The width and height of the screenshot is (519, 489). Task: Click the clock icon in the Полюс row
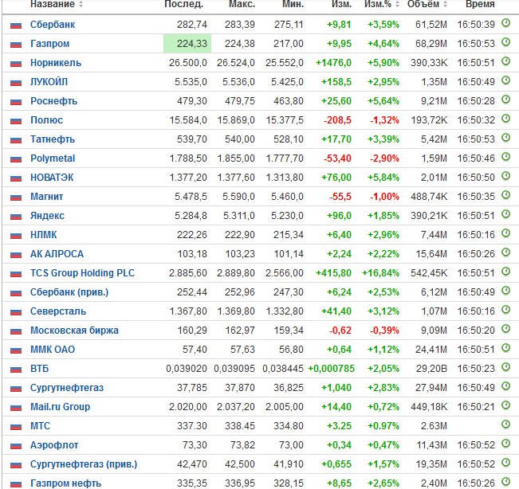pyautogui.click(x=505, y=119)
